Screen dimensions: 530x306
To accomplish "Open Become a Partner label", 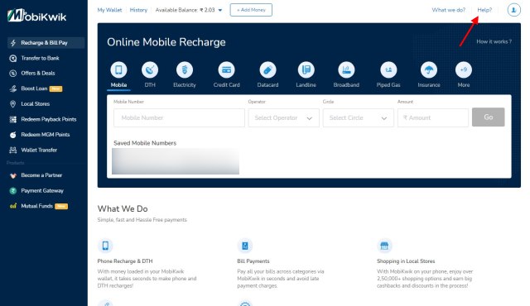I will tap(41, 175).
